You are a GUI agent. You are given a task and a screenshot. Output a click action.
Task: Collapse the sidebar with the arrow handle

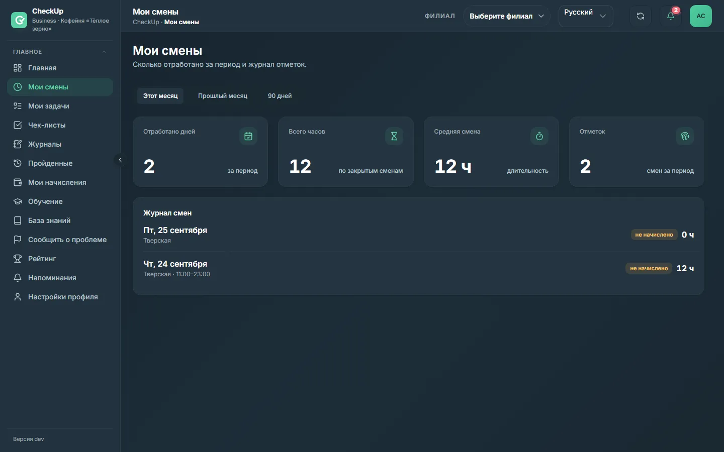tap(120, 160)
